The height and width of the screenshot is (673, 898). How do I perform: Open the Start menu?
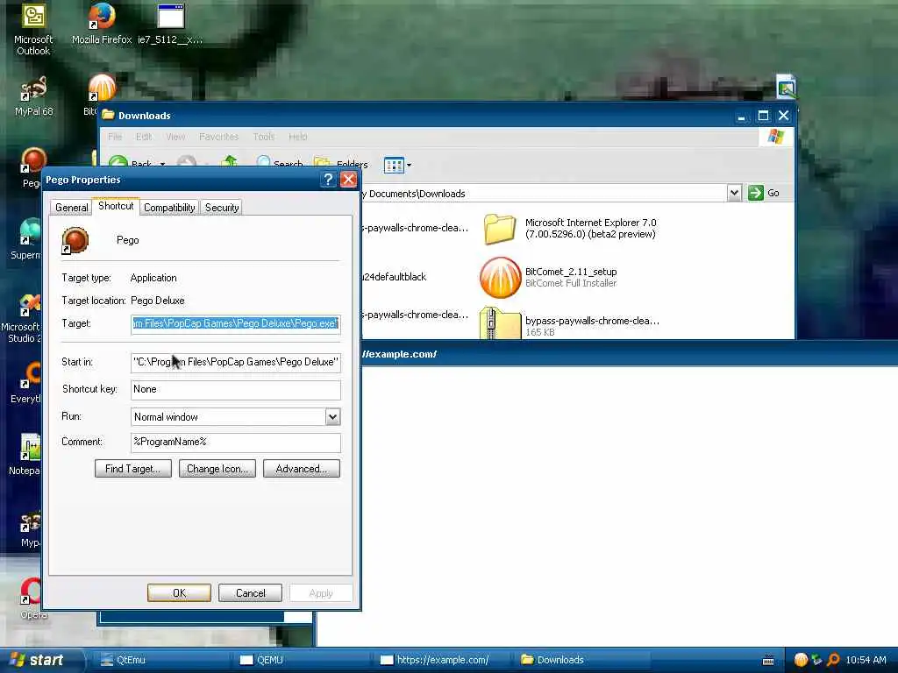pos(38,660)
